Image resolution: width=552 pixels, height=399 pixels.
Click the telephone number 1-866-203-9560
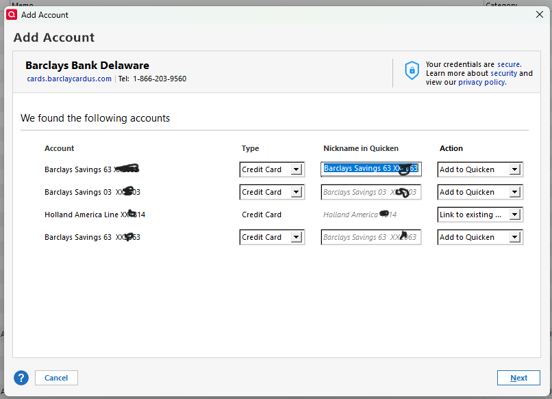160,79
